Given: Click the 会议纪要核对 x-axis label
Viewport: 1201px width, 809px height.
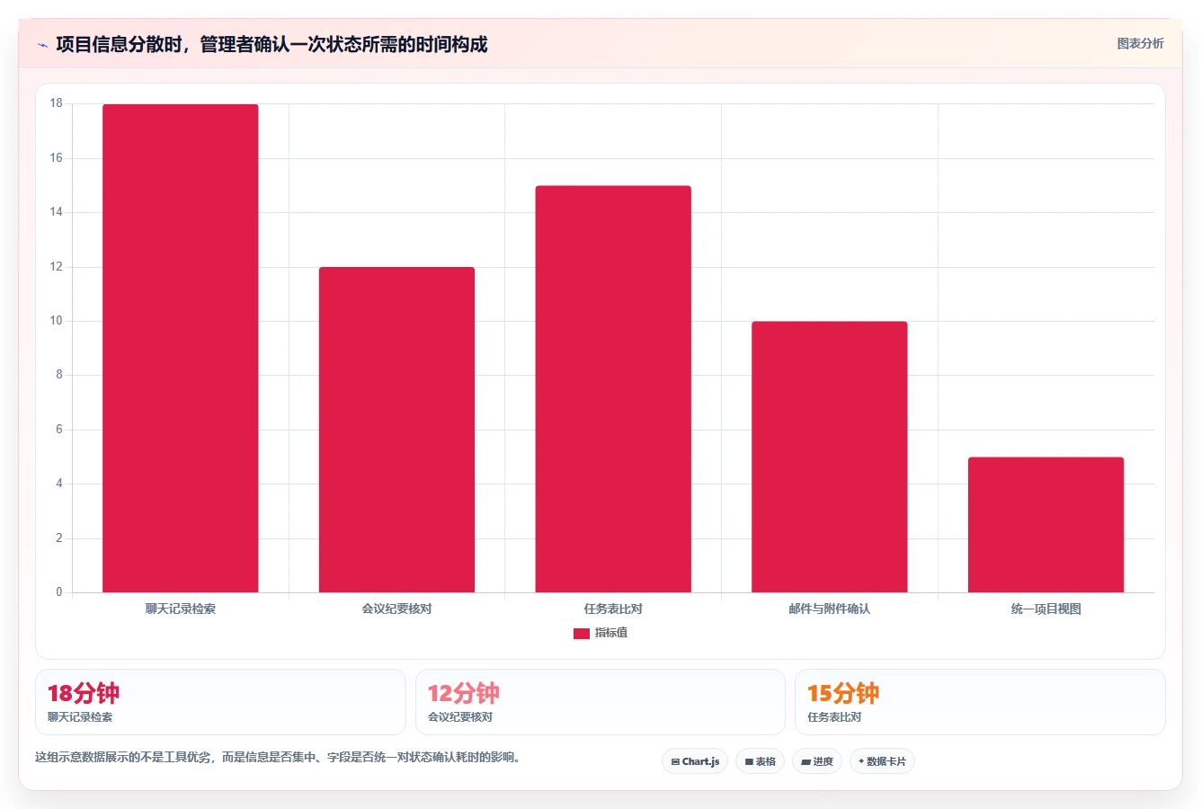Looking at the screenshot, I should 396,609.
